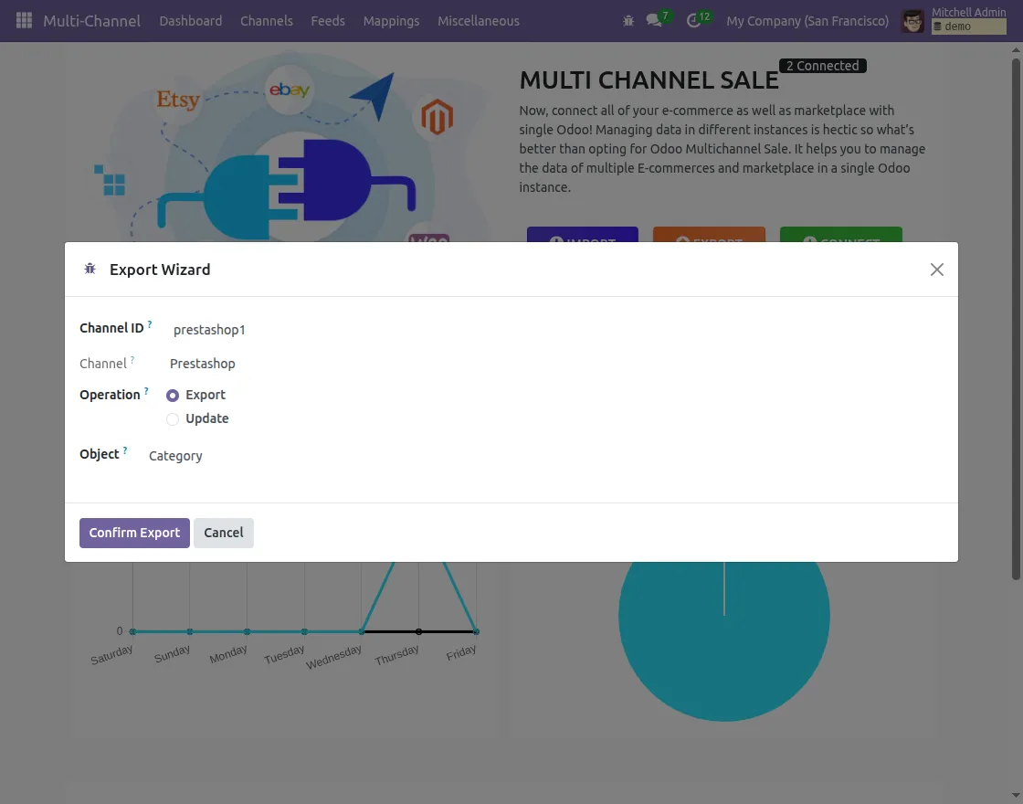
Task: Click the MULTI CHANNEL SALE heading
Action: tap(649, 80)
